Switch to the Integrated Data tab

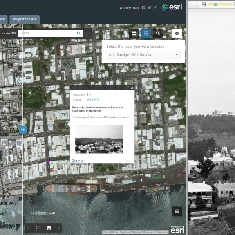[x=24, y=19]
